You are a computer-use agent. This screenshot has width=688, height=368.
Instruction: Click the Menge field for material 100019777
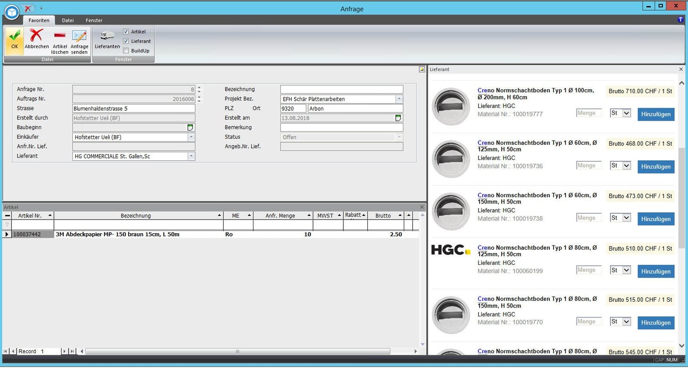[x=589, y=113]
